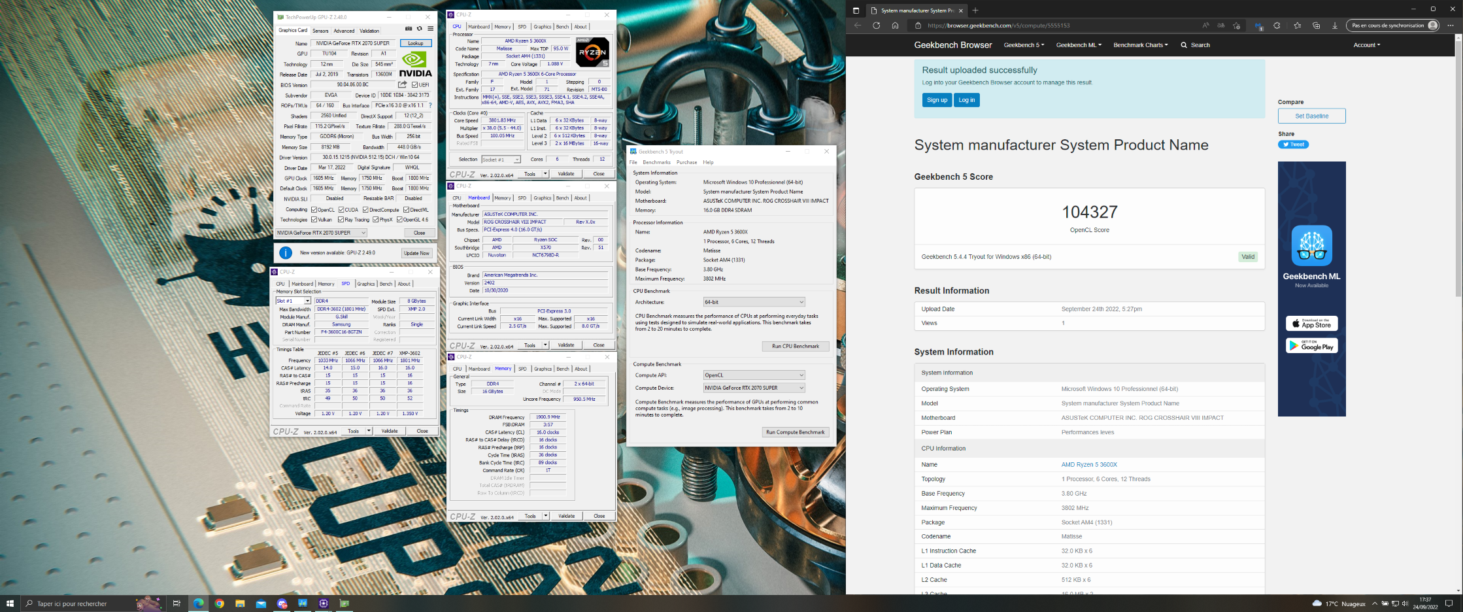1463x612 pixels.
Task: Click the GPU-Z BIOS share/export icon
Action: [x=403, y=84]
